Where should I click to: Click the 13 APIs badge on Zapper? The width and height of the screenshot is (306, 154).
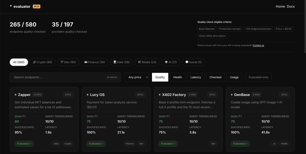click(37, 95)
